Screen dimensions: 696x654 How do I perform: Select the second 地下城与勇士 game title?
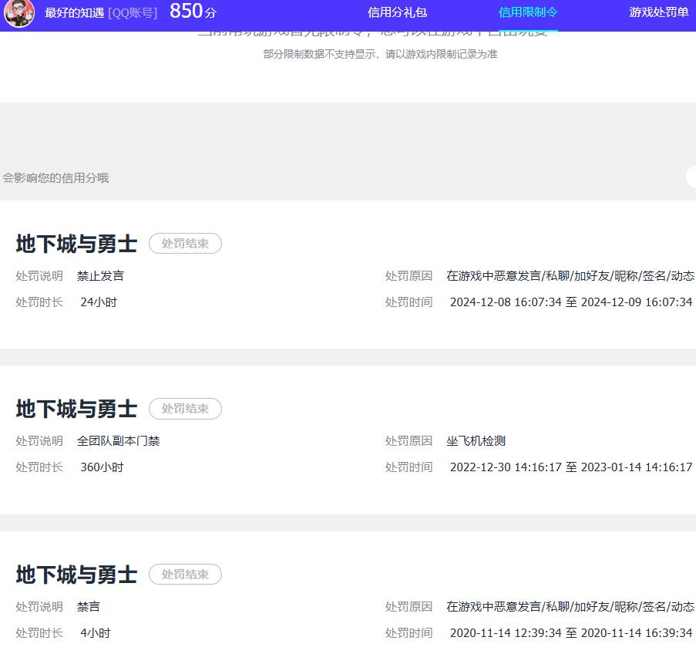[75, 408]
